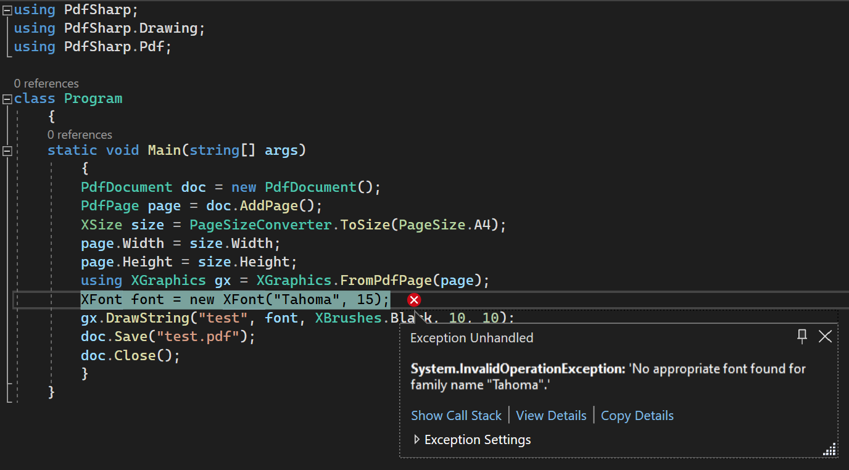The width and height of the screenshot is (849, 470).
Task: Click the "test.pdf" string
Action: coord(197,336)
